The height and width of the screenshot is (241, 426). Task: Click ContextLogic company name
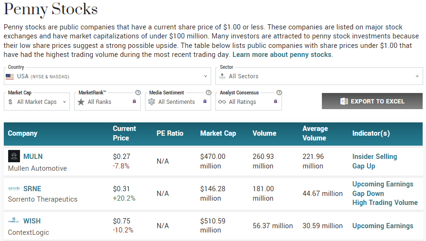click(x=28, y=232)
